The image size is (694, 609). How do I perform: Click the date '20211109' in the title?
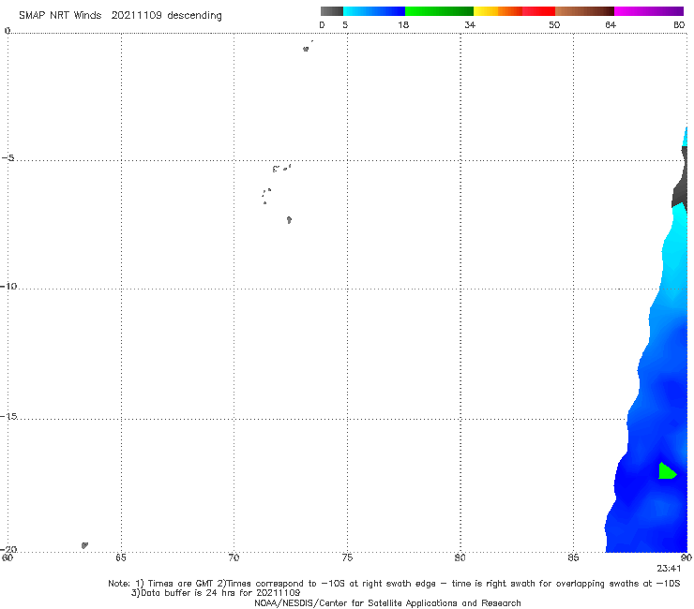(136, 16)
